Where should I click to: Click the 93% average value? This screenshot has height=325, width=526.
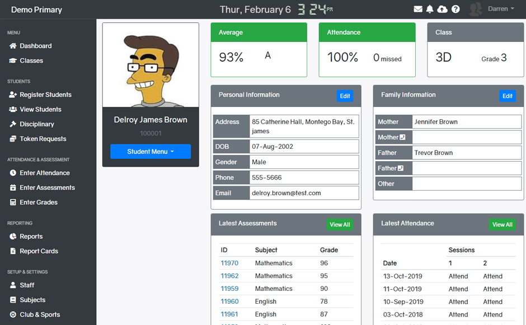[231, 58]
